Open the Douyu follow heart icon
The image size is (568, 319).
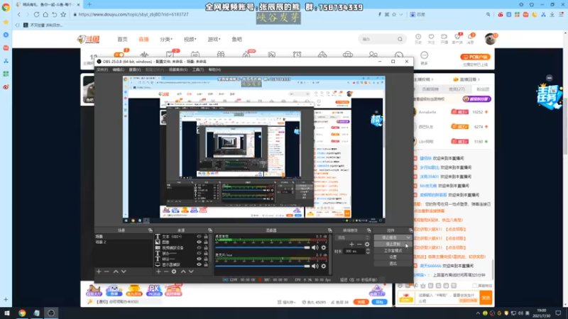coord(431,37)
